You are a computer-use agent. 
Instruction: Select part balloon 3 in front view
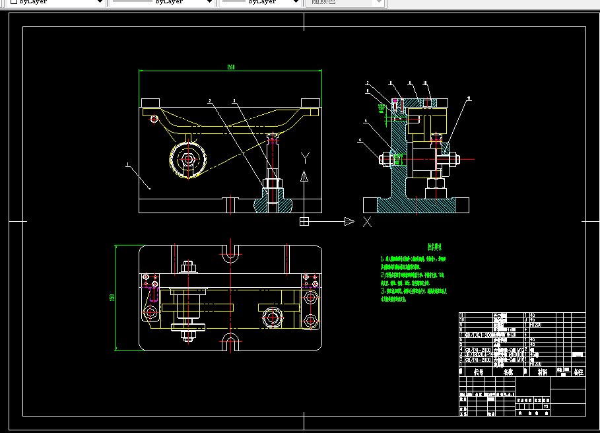[234, 101]
